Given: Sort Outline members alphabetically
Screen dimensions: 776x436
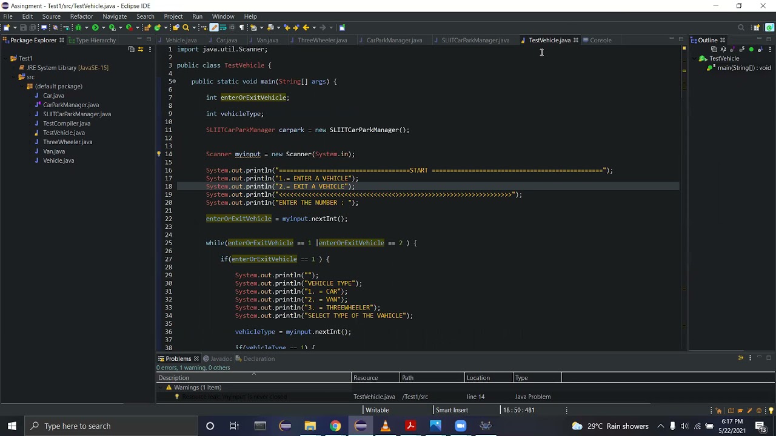Looking at the screenshot, I should [723, 49].
